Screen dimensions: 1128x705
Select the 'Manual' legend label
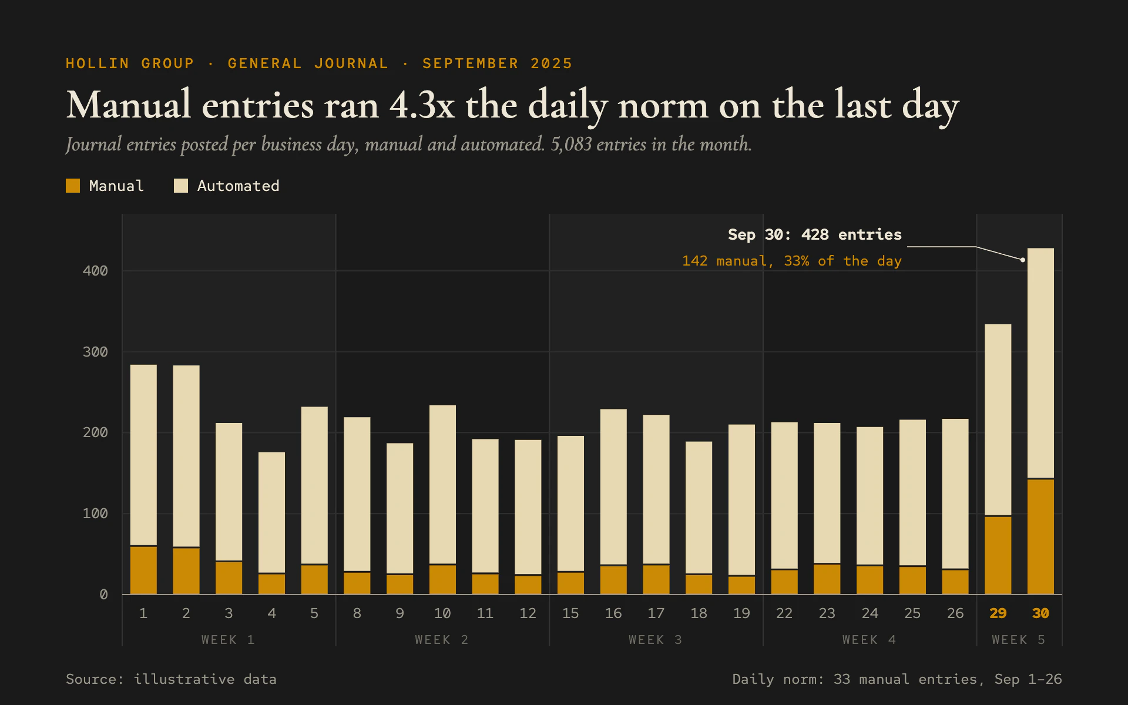click(116, 186)
